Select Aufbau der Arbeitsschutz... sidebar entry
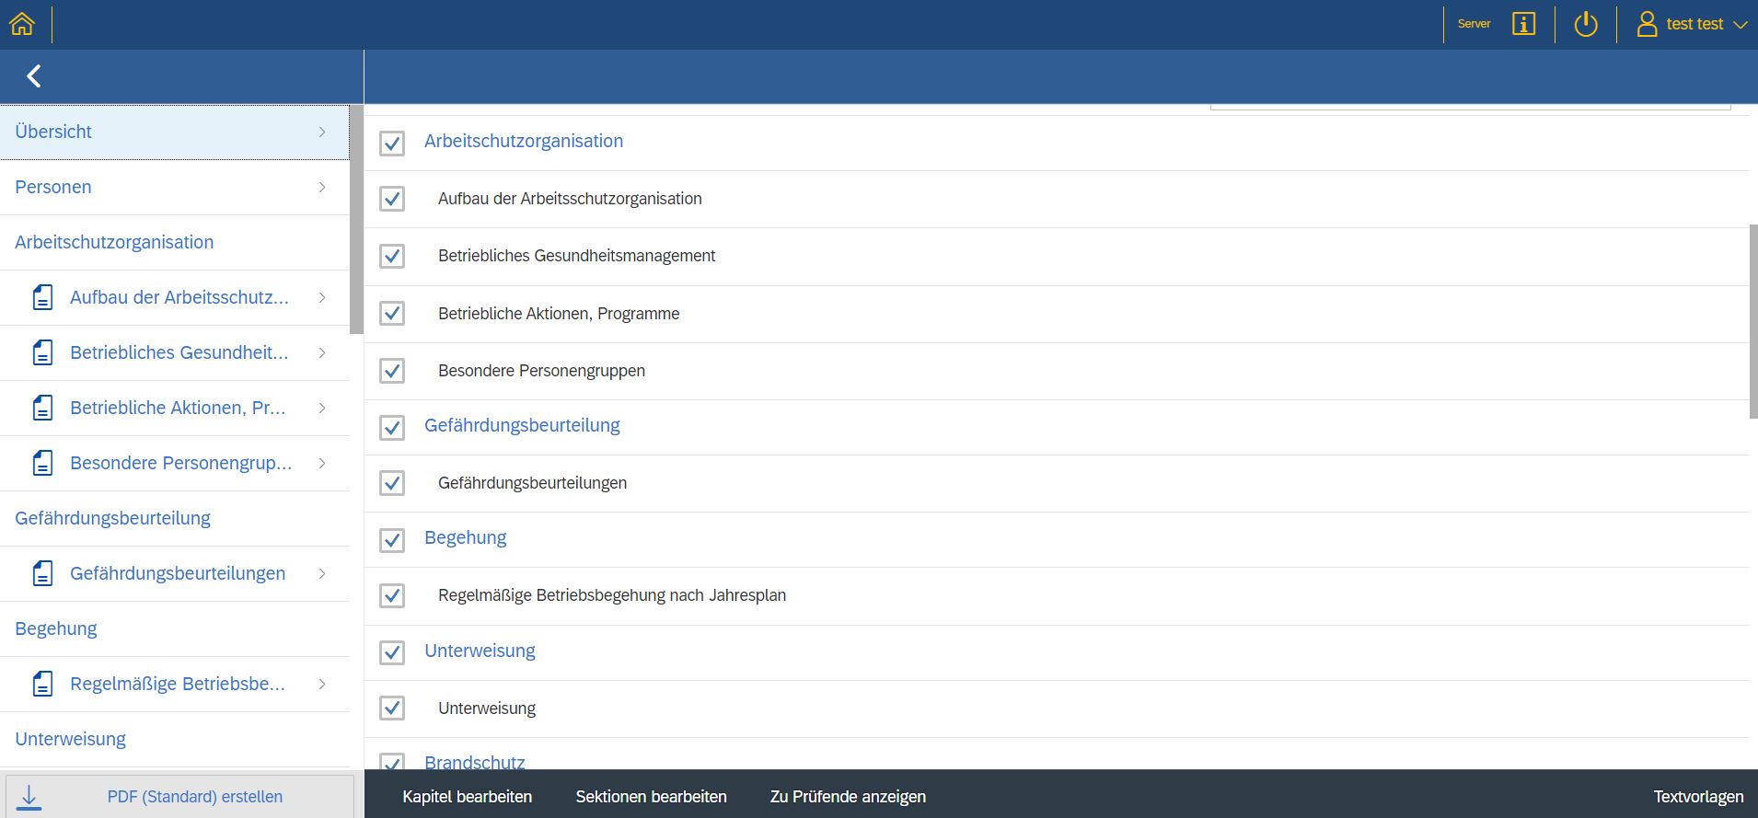 click(x=175, y=297)
